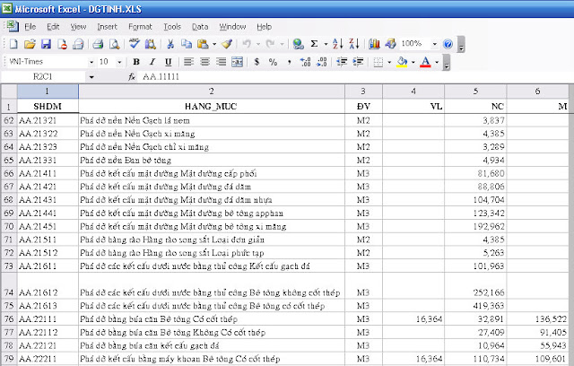
Task: Open the Format menu
Action: [x=140, y=27]
